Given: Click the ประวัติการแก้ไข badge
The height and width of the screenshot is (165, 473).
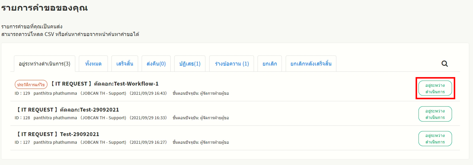Looking at the screenshot, I should pyautogui.click(x=31, y=85).
